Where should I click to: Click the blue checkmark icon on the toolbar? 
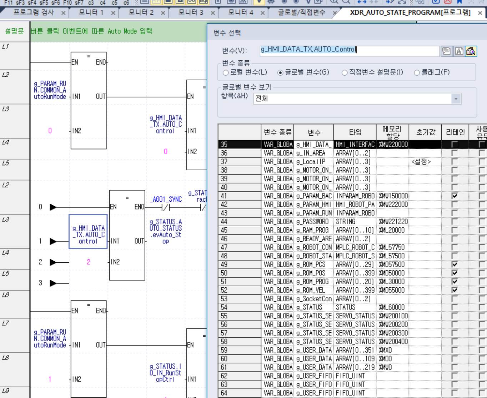coord(436,2)
